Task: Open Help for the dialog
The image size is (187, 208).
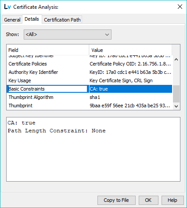Action: (x=173, y=200)
